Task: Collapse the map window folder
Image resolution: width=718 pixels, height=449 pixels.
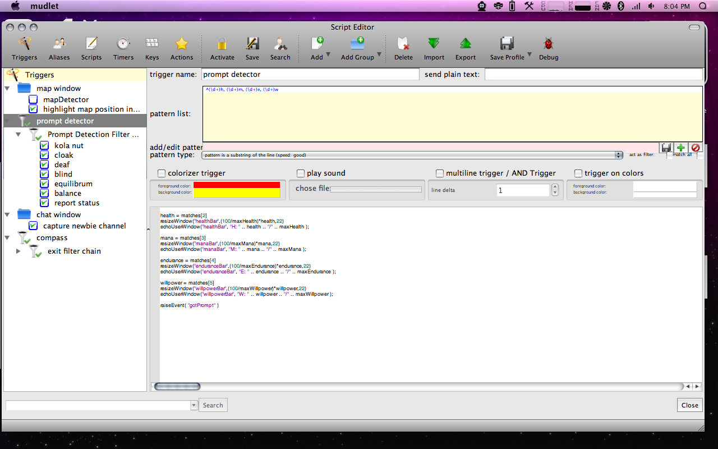Action: (x=7, y=88)
